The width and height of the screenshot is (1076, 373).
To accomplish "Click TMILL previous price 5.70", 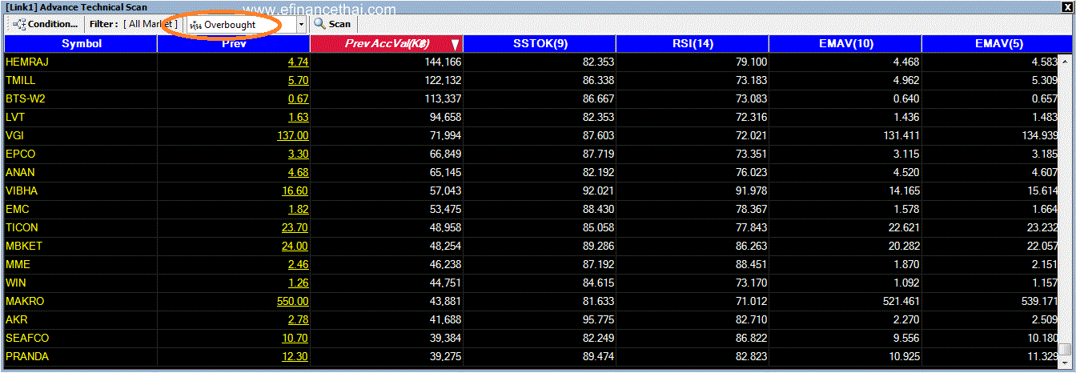I will click(298, 80).
